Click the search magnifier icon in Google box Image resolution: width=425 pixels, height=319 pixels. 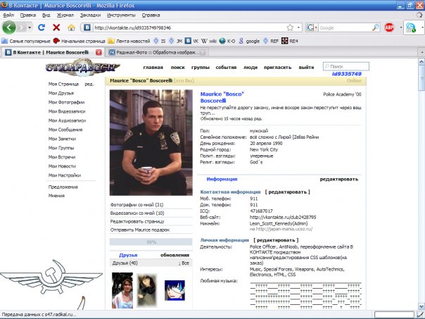[376, 27]
